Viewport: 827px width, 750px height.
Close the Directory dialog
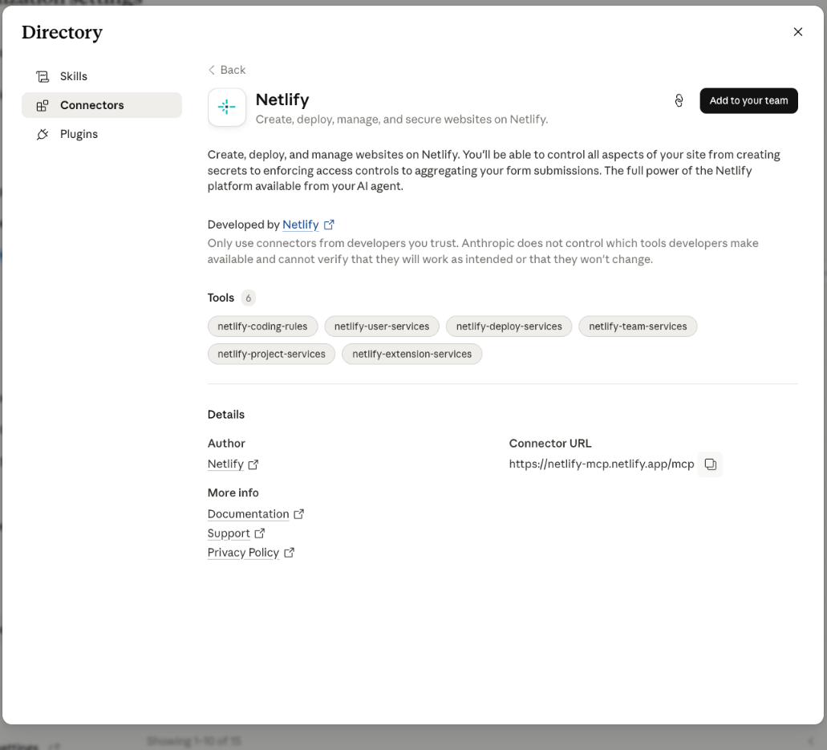(798, 31)
